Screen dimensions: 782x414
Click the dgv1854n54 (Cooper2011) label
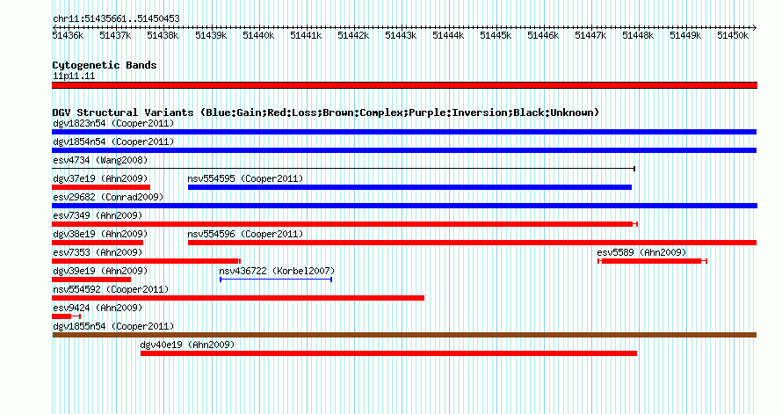point(113,142)
